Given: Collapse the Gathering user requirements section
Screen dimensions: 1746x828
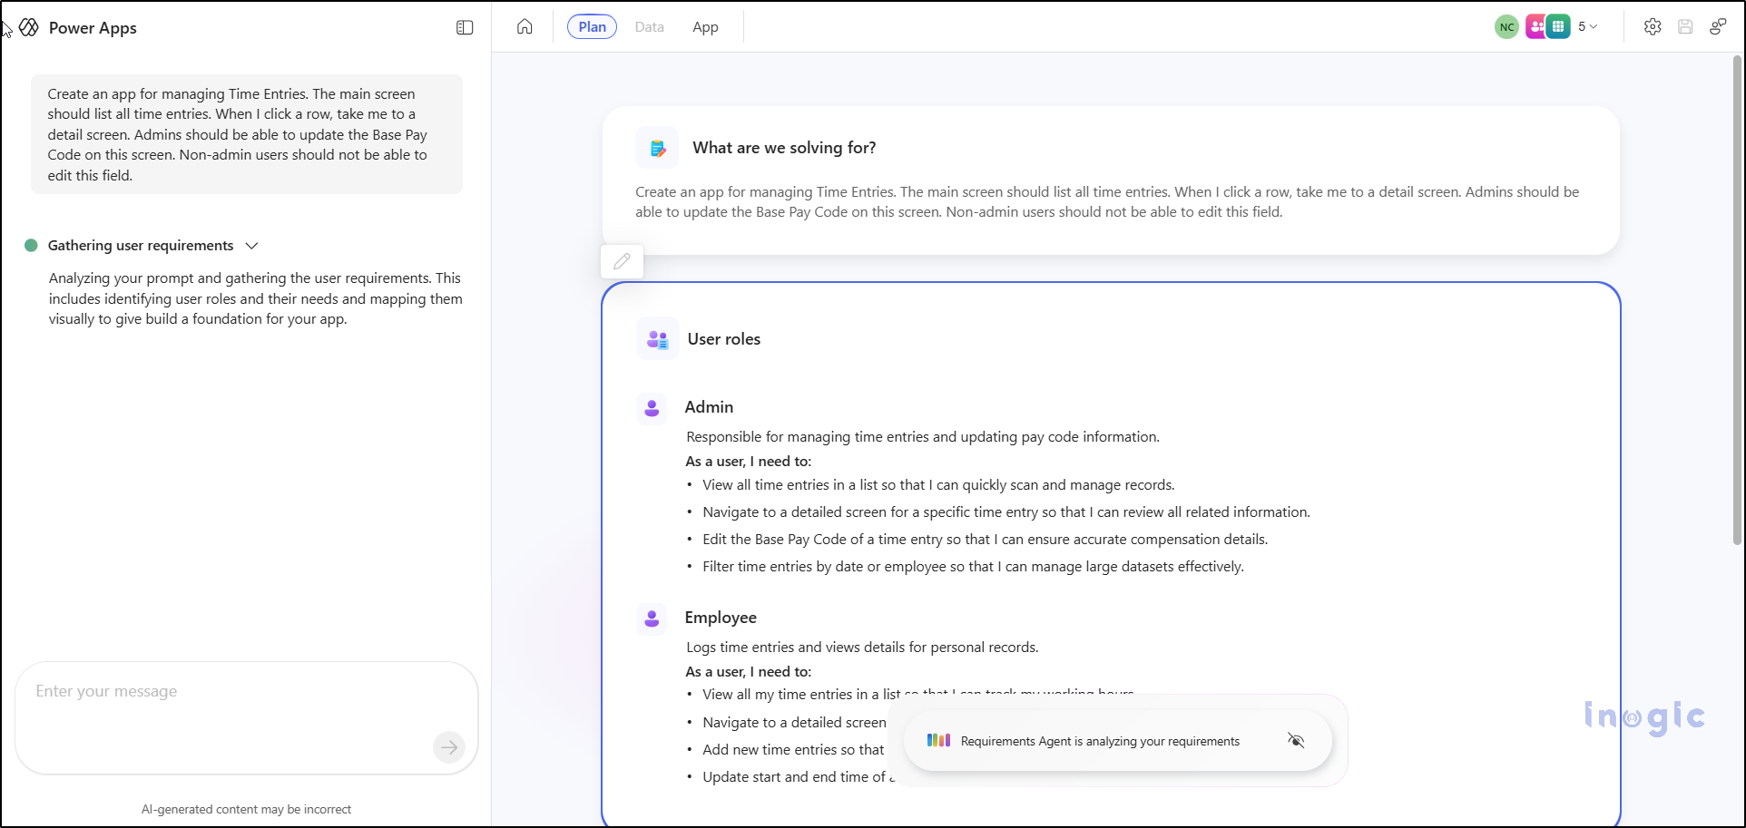Looking at the screenshot, I should tap(251, 245).
